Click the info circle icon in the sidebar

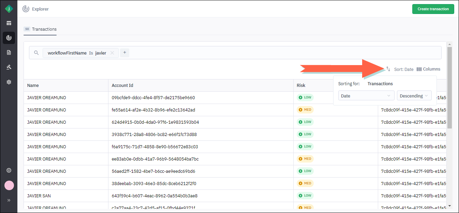point(9,170)
